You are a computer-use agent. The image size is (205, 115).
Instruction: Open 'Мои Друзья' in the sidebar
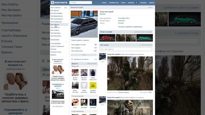pyautogui.click(x=55, y=11)
